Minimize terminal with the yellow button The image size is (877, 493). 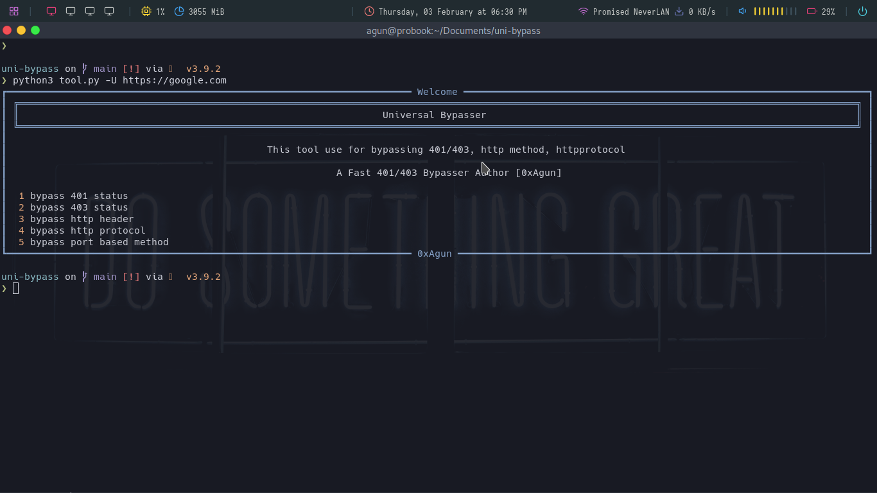click(x=21, y=30)
